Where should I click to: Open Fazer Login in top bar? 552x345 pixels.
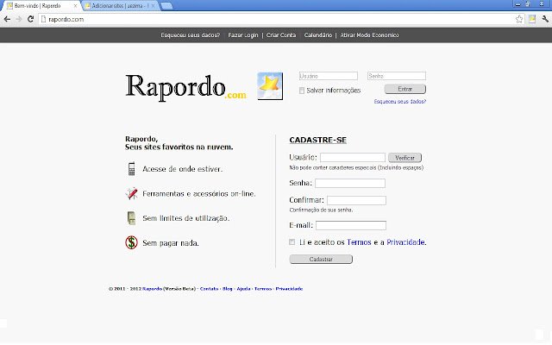click(x=243, y=35)
